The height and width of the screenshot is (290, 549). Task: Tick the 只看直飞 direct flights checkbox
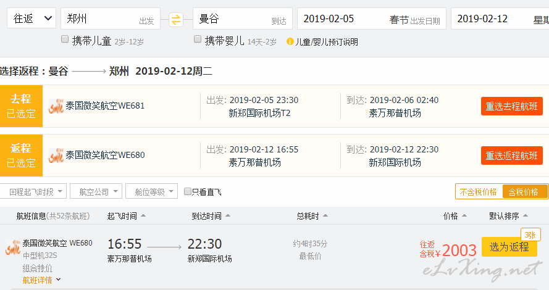[x=188, y=191]
